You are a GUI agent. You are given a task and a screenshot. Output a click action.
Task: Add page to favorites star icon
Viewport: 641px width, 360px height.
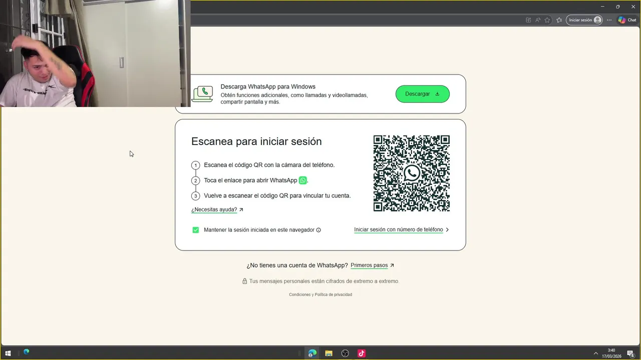[547, 20]
